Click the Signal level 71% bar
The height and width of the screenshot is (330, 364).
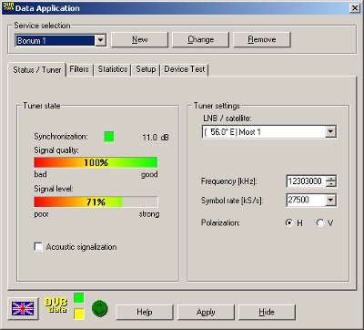(96, 201)
